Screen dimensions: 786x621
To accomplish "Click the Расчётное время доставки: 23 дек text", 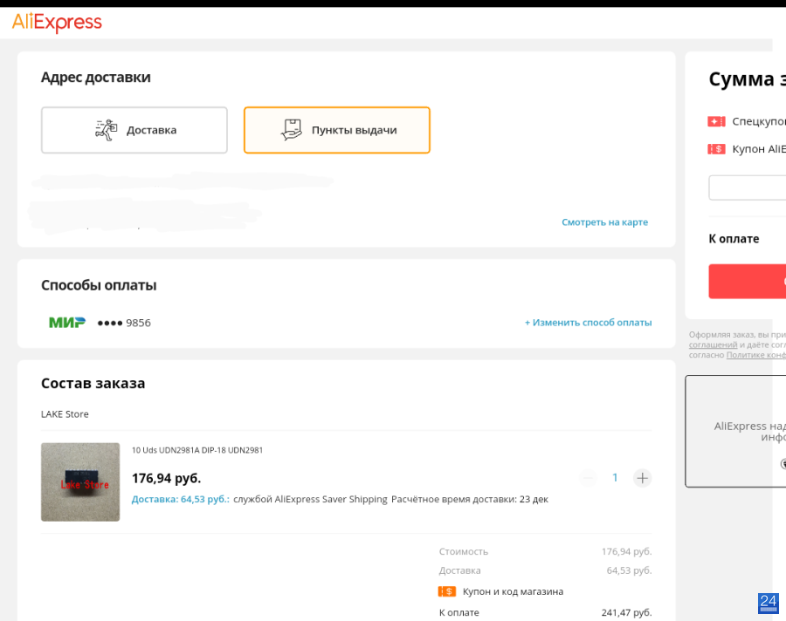I will coord(470,499).
